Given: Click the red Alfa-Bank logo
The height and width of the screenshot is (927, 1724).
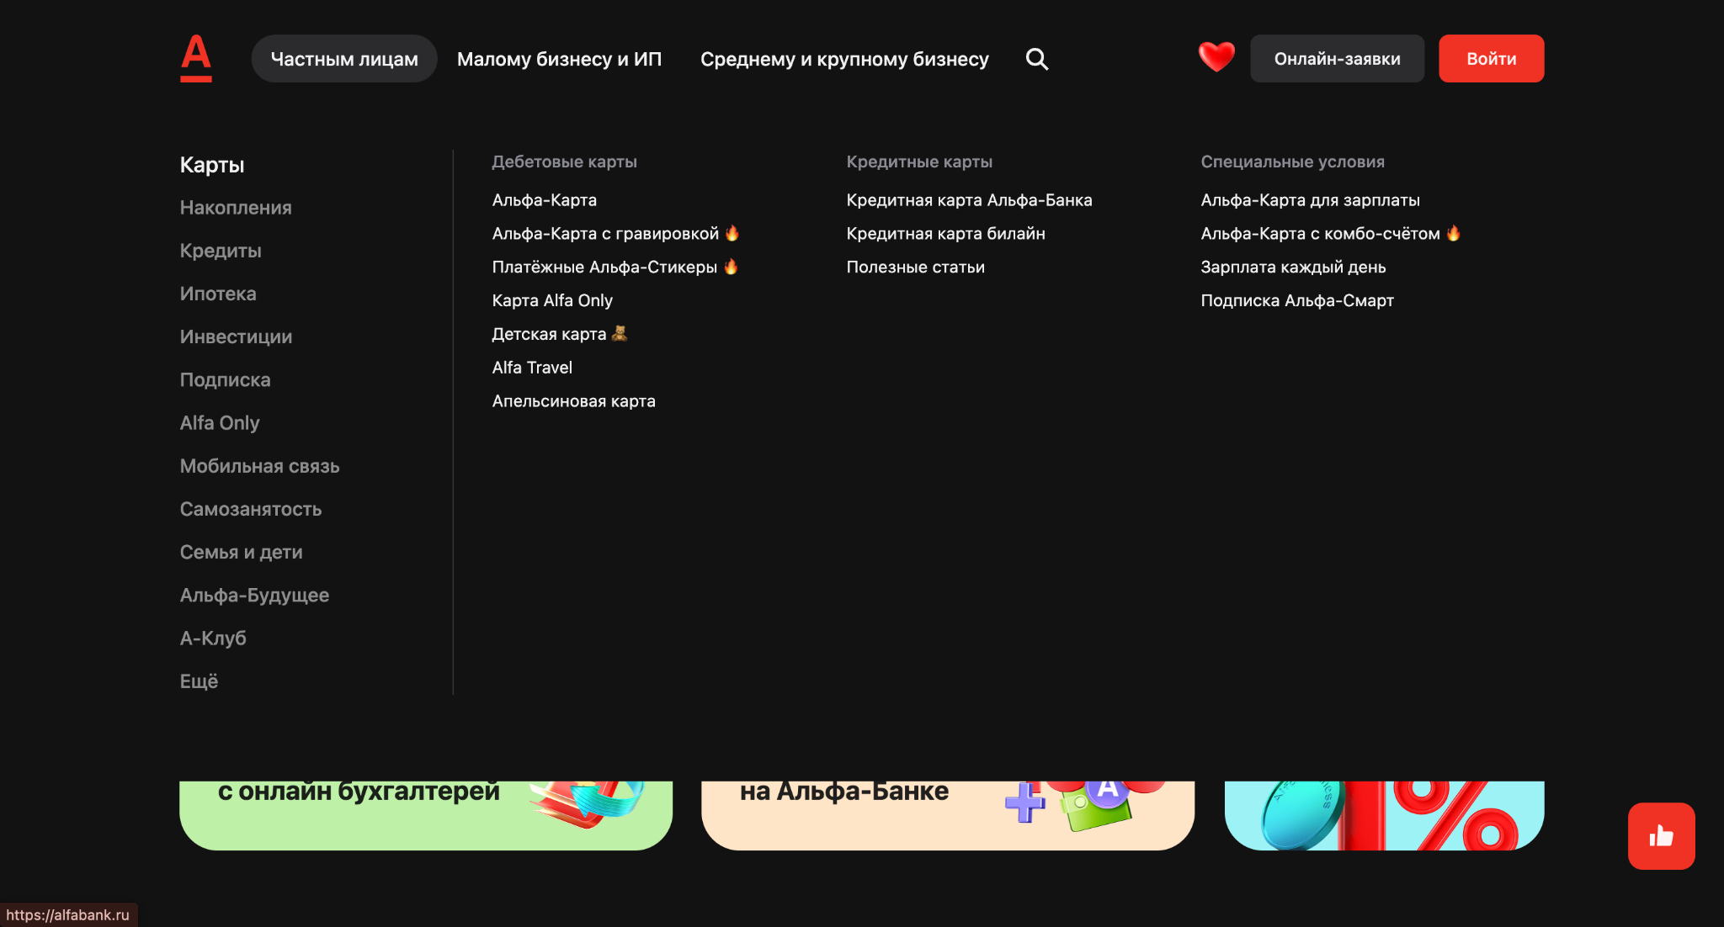Looking at the screenshot, I should click(x=195, y=58).
